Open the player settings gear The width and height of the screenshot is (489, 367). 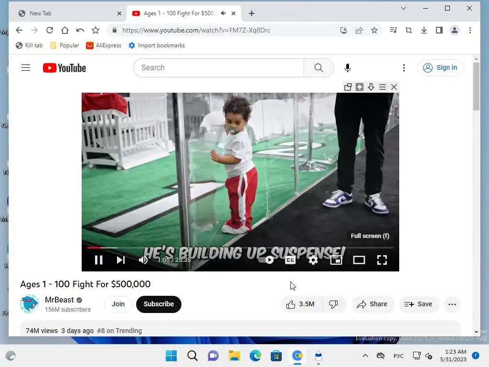[x=313, y=260]
